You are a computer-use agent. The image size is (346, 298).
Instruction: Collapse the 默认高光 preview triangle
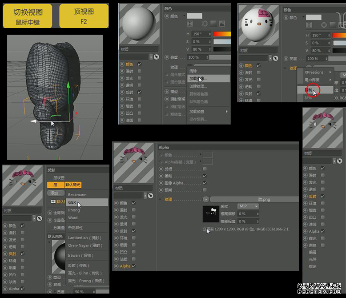coord(49,242)
